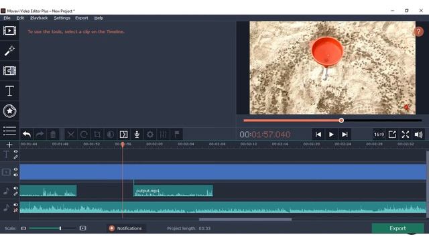The height and width of the screenshot is (241, 429).
Task: Open the Help menu
Action: tap(99, 18)
